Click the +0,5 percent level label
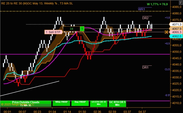The height and width of the screenshot is (113, 183). [167, 43]
